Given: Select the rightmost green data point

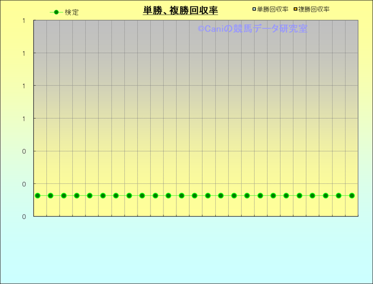Looking at the screenshot, I should 352,195.
